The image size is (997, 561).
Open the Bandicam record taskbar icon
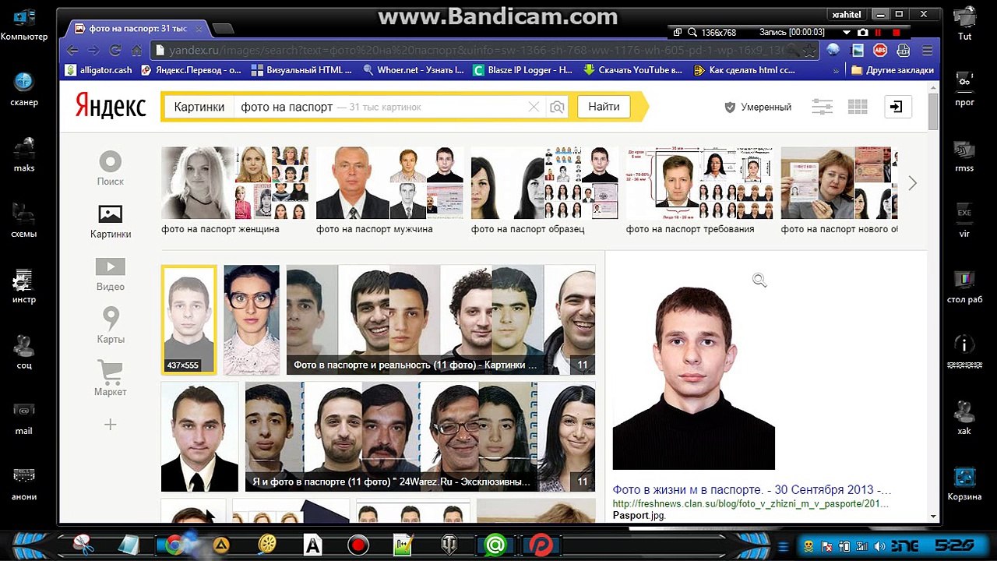click(x=358, y=545)
